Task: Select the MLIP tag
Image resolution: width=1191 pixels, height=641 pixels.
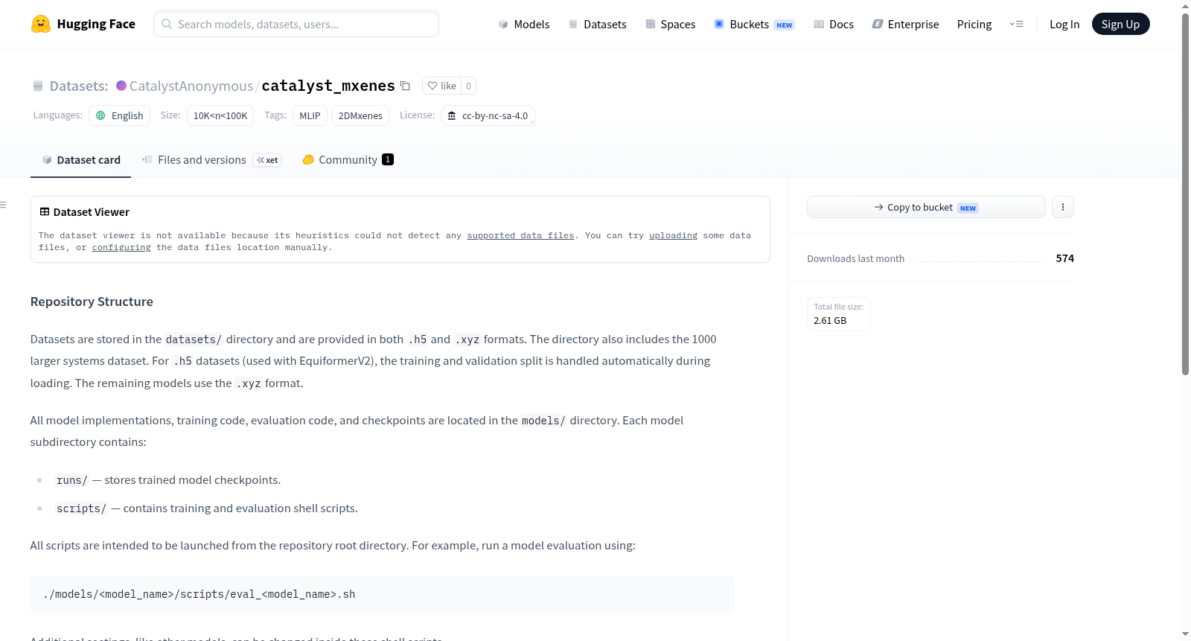Action: 310,115
